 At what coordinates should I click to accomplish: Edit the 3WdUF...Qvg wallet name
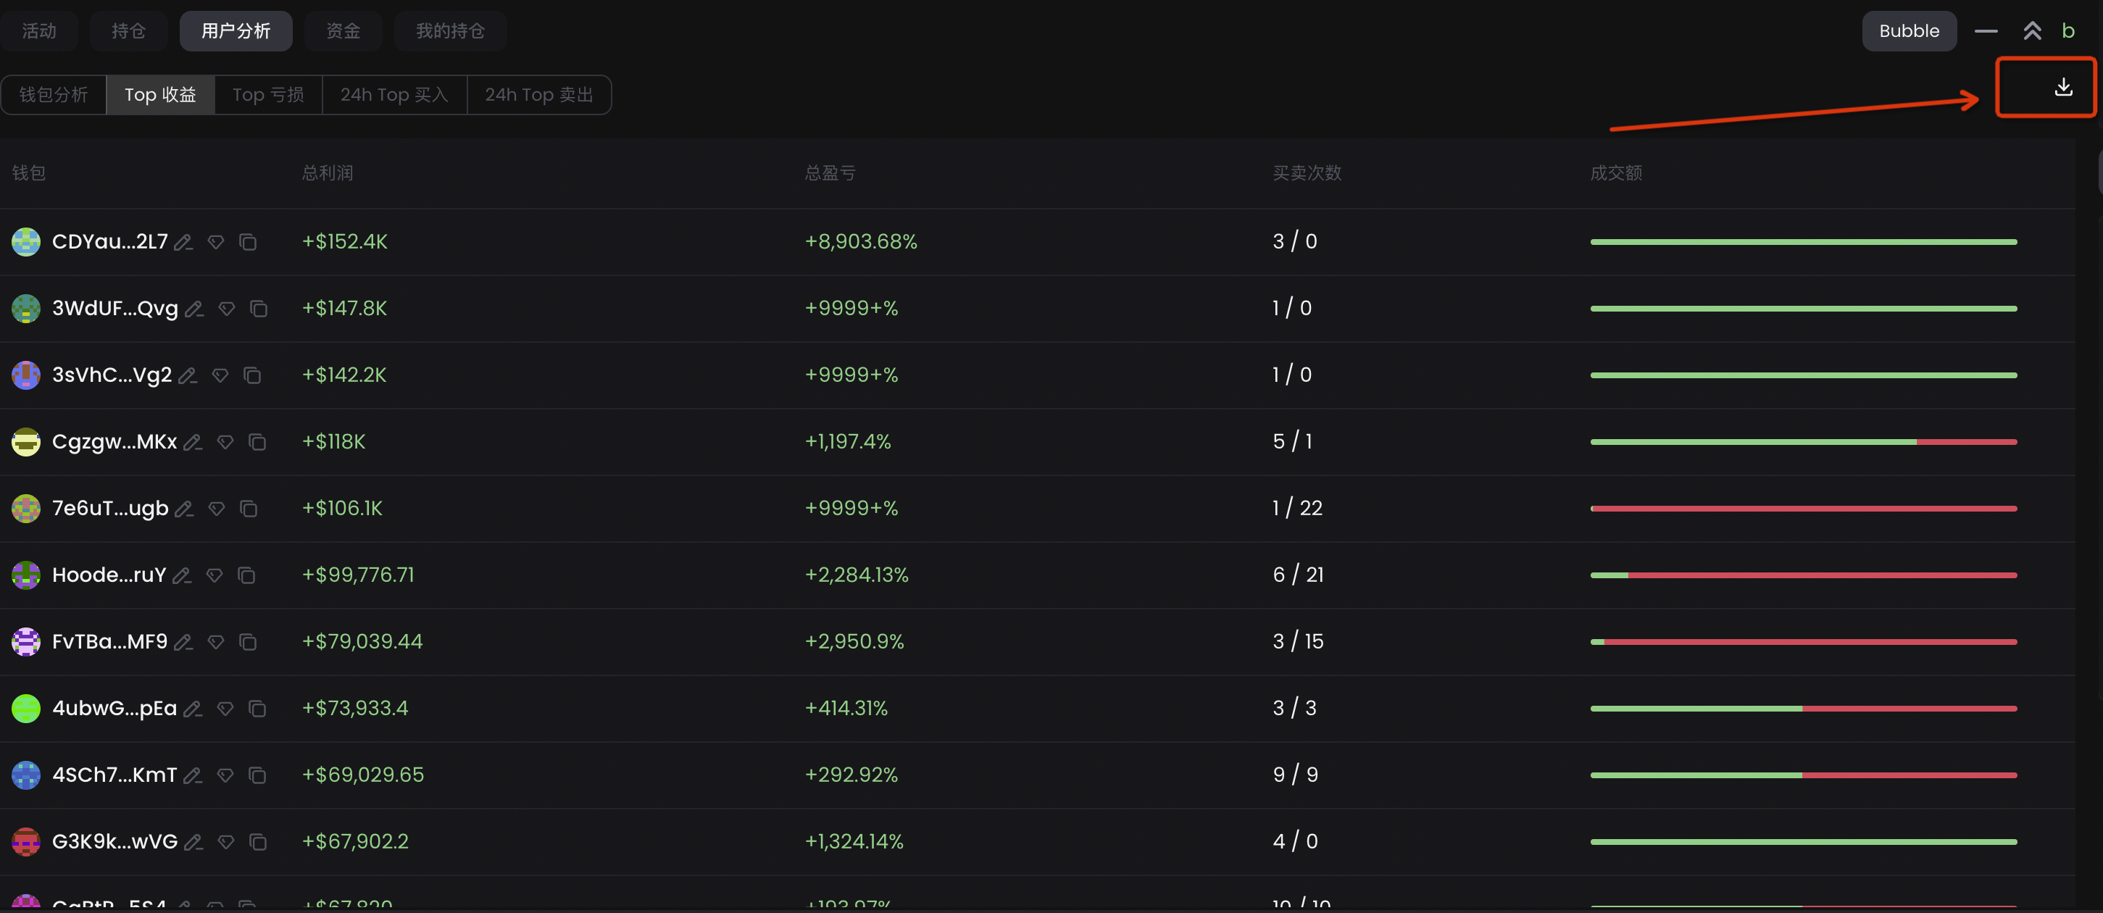(194, 309)
